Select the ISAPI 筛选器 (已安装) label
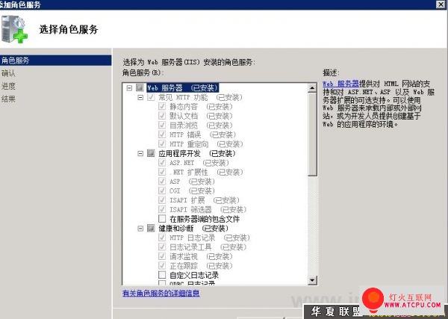This screenshot has height=319, width=448. [x=208, y=209]
